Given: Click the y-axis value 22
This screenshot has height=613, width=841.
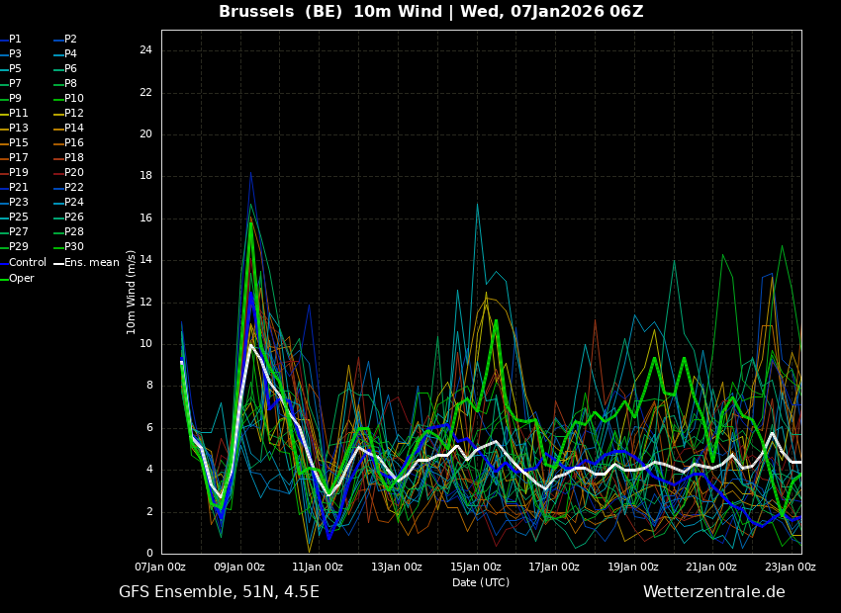Looking at the screenshot, I should [x=145, y=93].
